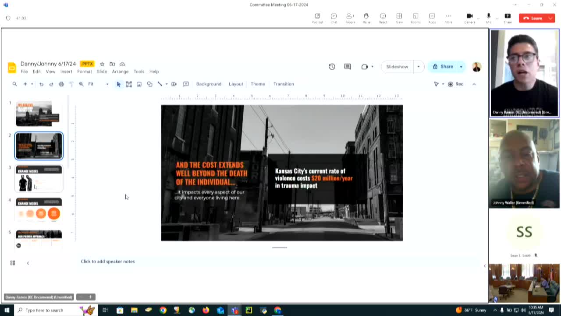Image resolution: width=561 pixels, height=316 pixels.
Task: Open the Teams Chat panel
Action: (334, 18)
